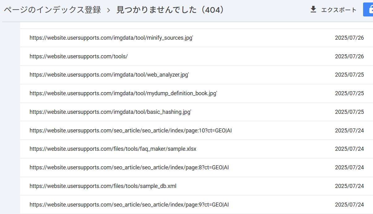This screenshot has width=373, height=214.
Task: Click the 見つかりませんでした（404） heading
Action: tap(170, 10)
